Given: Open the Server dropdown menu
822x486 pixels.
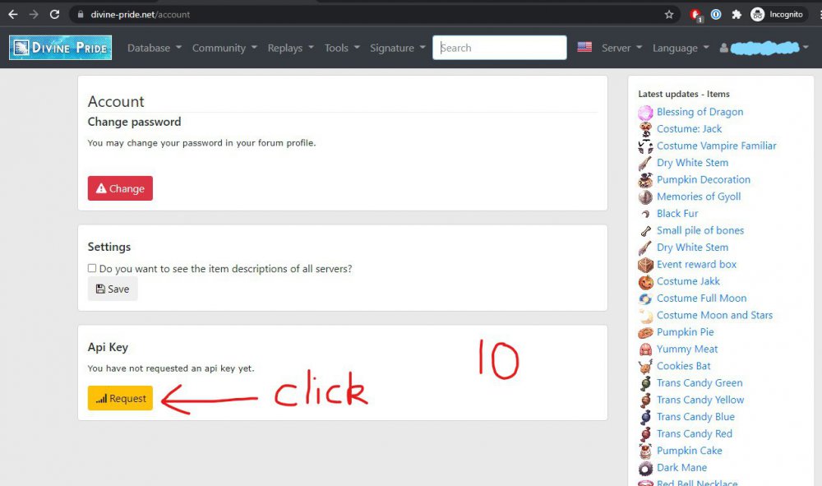Looking at the screenshot, I should [x=621, y=48].
